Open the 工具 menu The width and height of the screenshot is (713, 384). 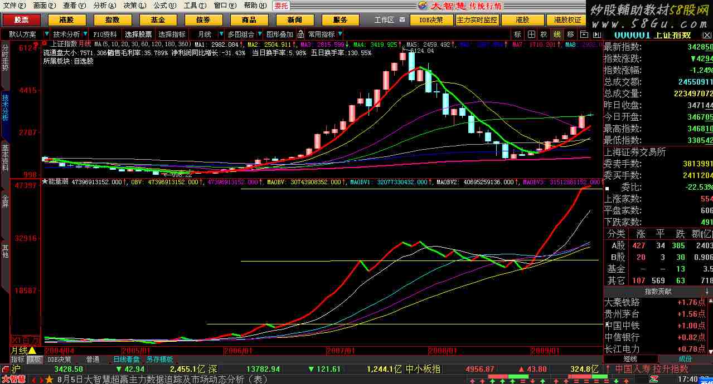click(x=195, y=6)
